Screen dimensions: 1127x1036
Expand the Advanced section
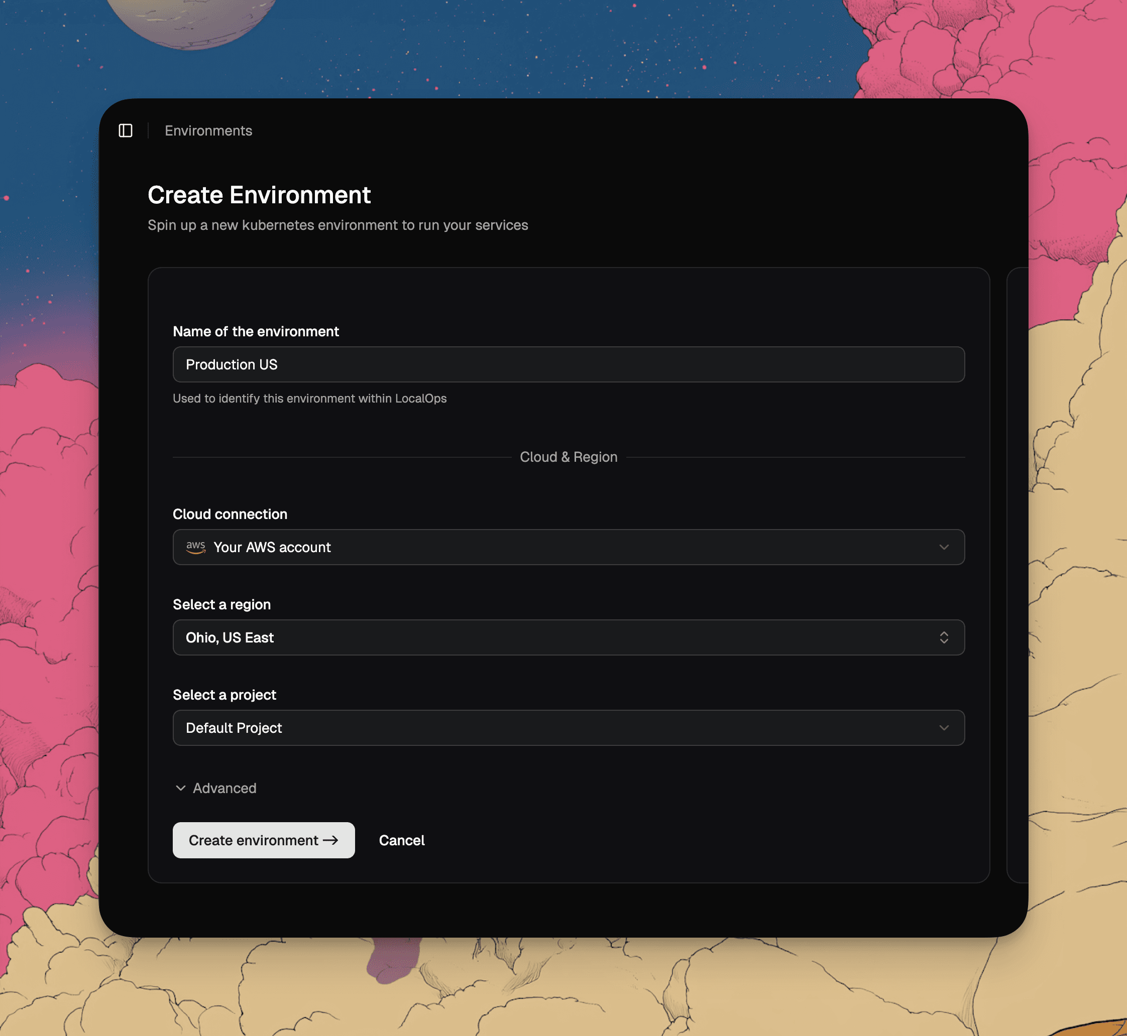click(224, 788)
